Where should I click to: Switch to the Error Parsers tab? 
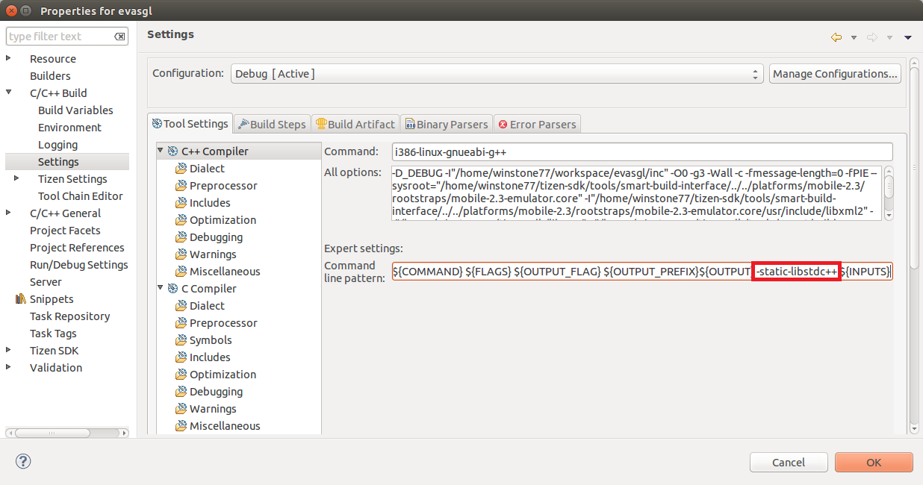[x=538, y=124]
